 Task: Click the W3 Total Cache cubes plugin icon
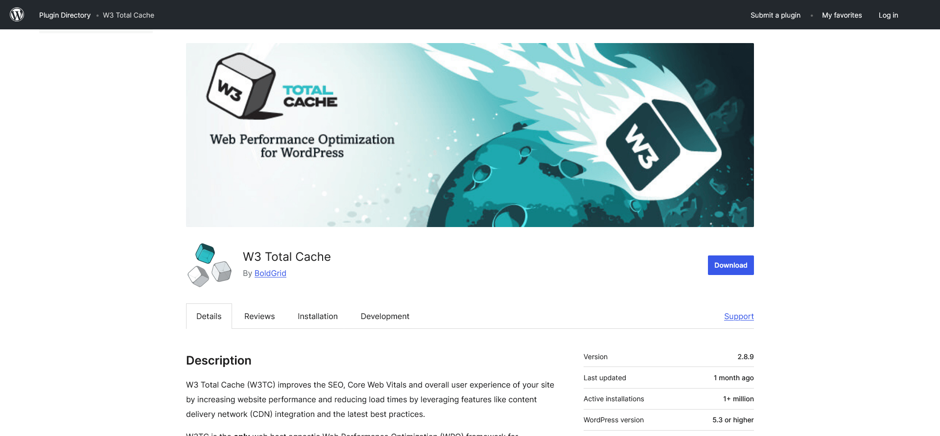tap(210, 265)
